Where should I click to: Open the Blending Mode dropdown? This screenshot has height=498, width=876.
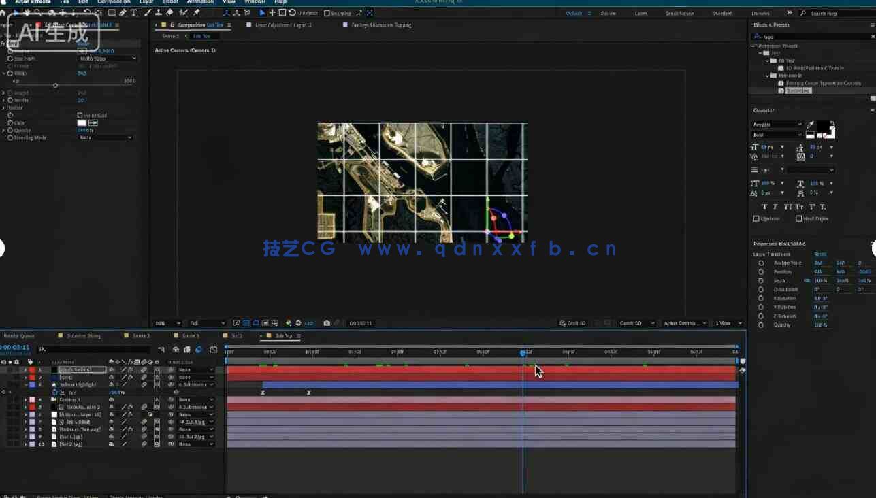[106, 138]
